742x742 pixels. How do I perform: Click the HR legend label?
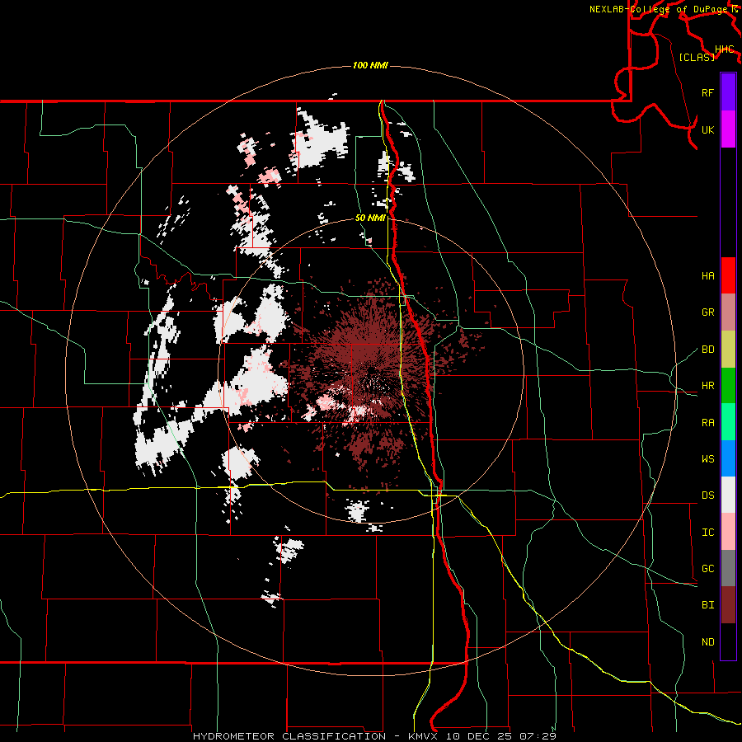click(x=707, y=386)
